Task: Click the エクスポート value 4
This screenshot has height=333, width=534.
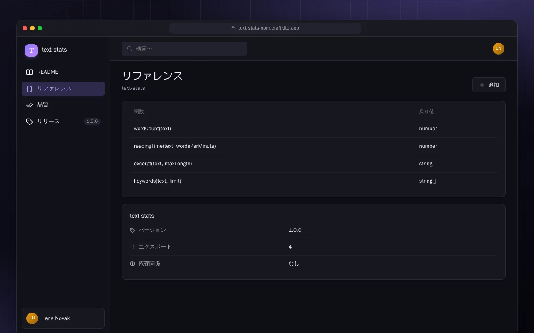Action: tap(290, 247)
